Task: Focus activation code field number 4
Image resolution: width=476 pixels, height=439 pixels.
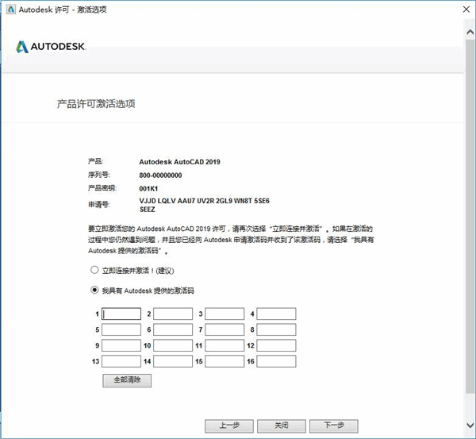Action: click(276, 314)
